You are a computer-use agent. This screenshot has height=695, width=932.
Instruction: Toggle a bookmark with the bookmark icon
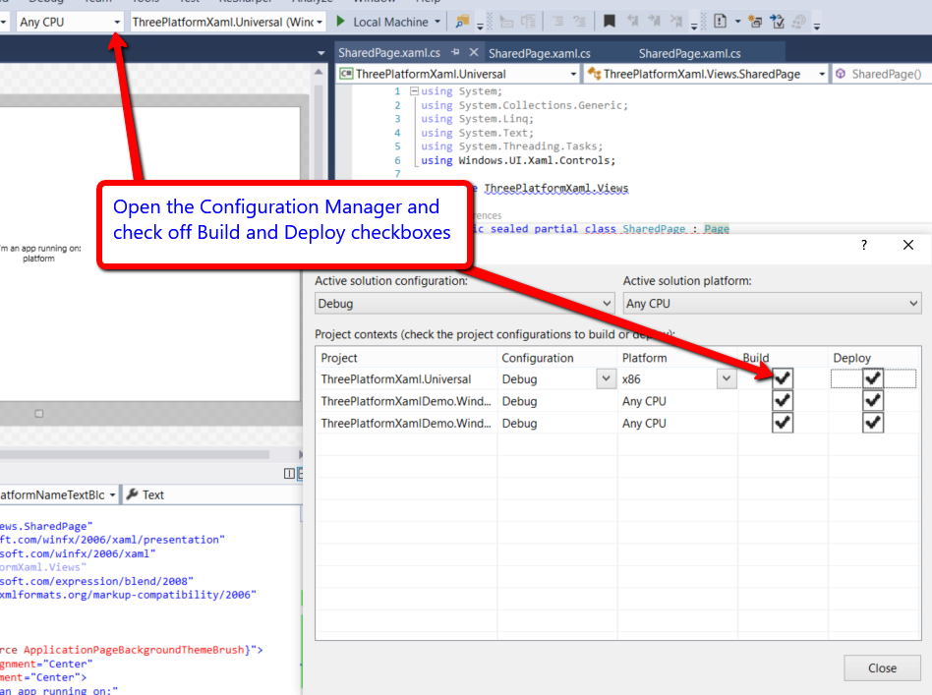[x=610, y=21]
